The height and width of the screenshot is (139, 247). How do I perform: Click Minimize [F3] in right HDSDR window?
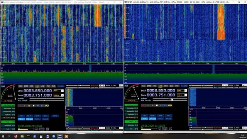131,125
